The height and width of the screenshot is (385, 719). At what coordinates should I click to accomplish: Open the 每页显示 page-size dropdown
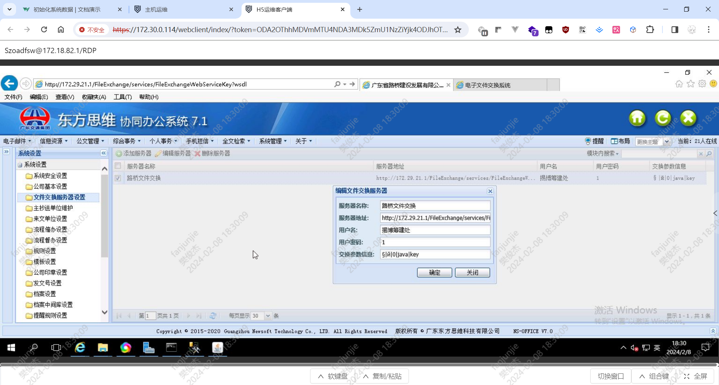[268, 316]
